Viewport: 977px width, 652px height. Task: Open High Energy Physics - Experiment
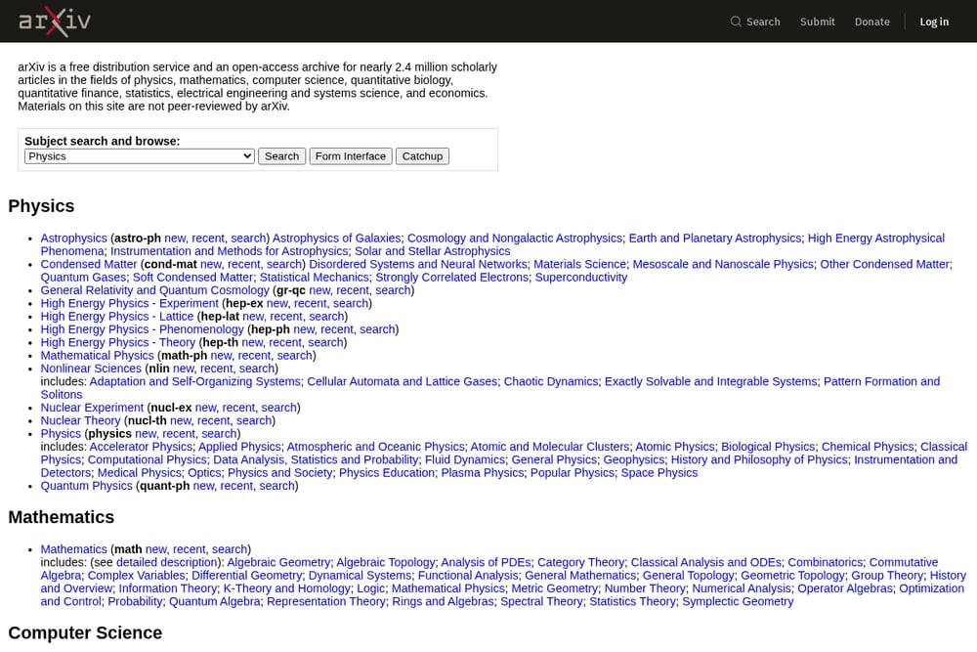tap(130, 304)
